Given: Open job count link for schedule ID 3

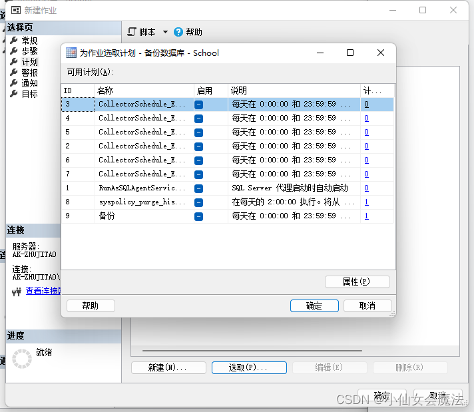Looking at the screenshot, I should [366, 104].
